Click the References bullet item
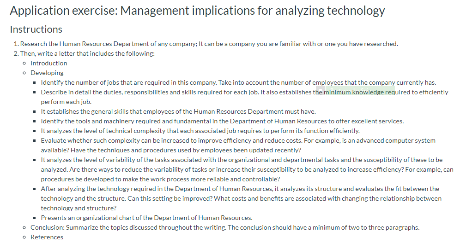Image resolution: width=460 pixels, height=243 pixels. point(47,237)
